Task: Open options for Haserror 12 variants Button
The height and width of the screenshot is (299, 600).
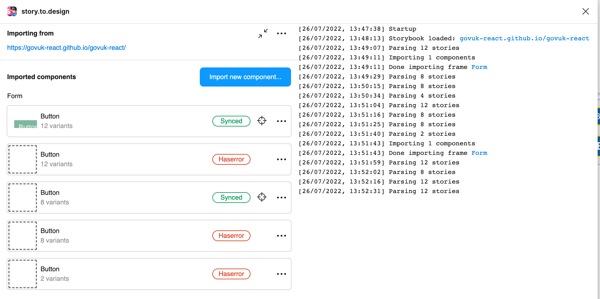Action: 282,159
